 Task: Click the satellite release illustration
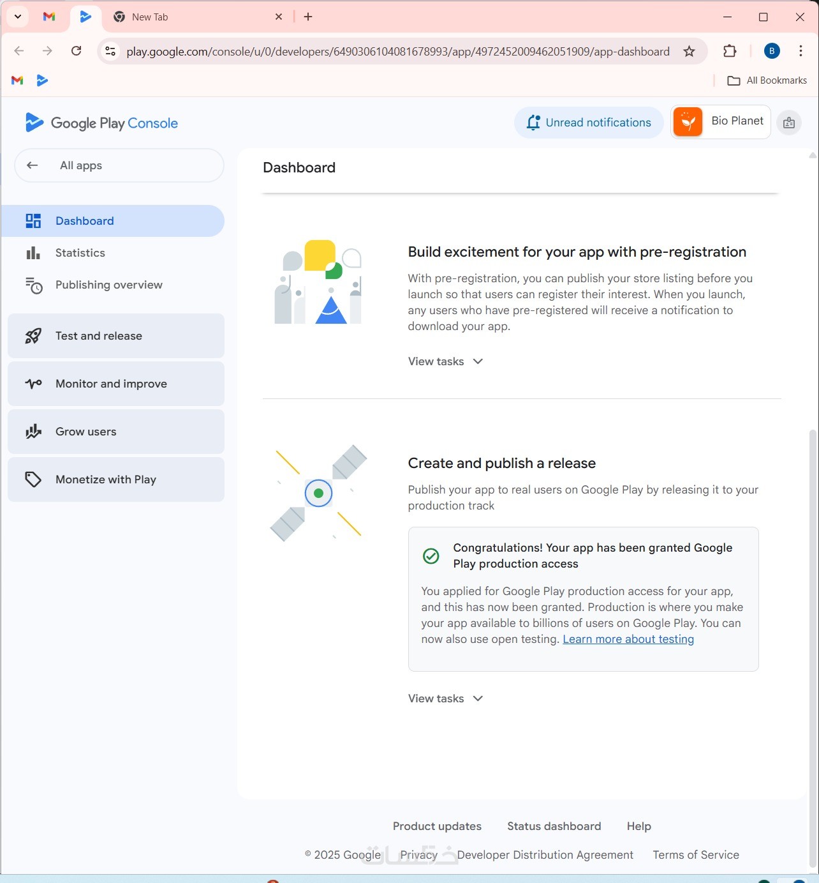318,493
